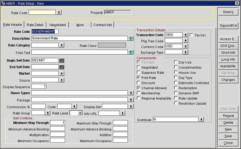Switch to the Rate Detail tab

[35, 25]
